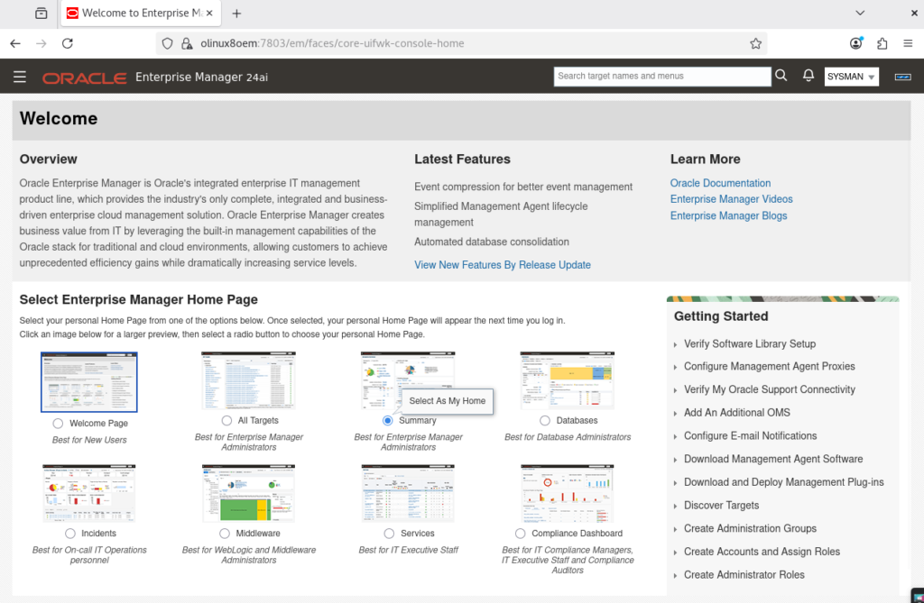Select the Welcome Page radio button
Screen dimensions: 924x603
coord(59,424)
